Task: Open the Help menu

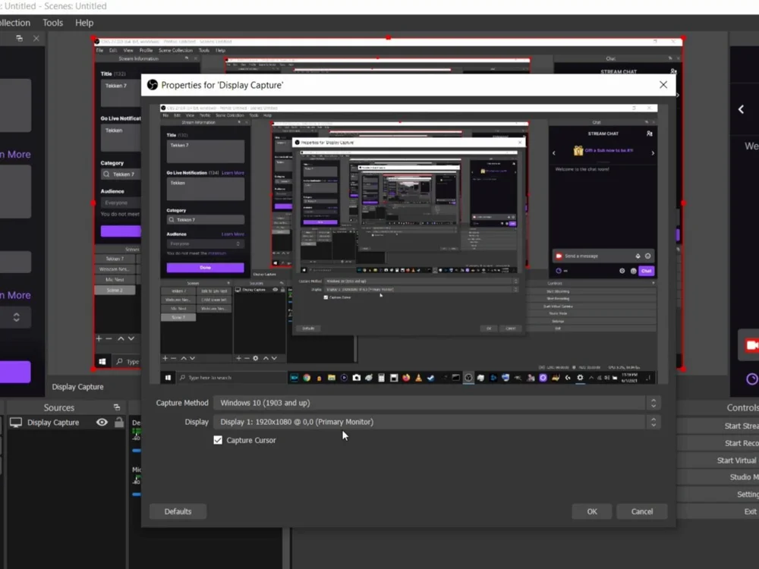Action: (83, 22)
